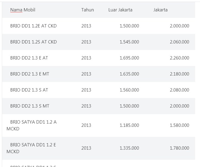Select the BRIO DD1 1.2S AT CKD cell
Image resolution: width=200 pixels, height=167 pixels.
34,42
